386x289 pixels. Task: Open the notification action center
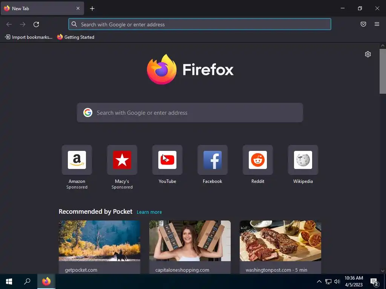tap(374, 282)
